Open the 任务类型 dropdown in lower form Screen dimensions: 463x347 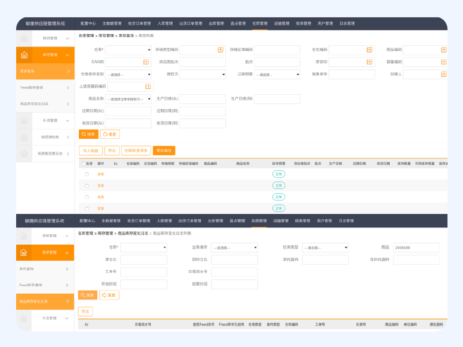pyautogui.click(x=325, y=247)
